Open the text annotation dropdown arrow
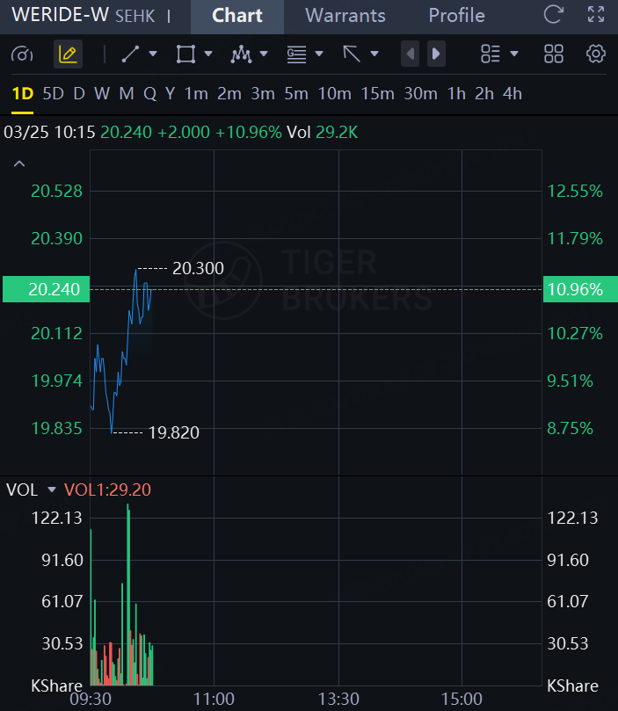This screenshot has width=618, height=711. click(x=319, y=54)
